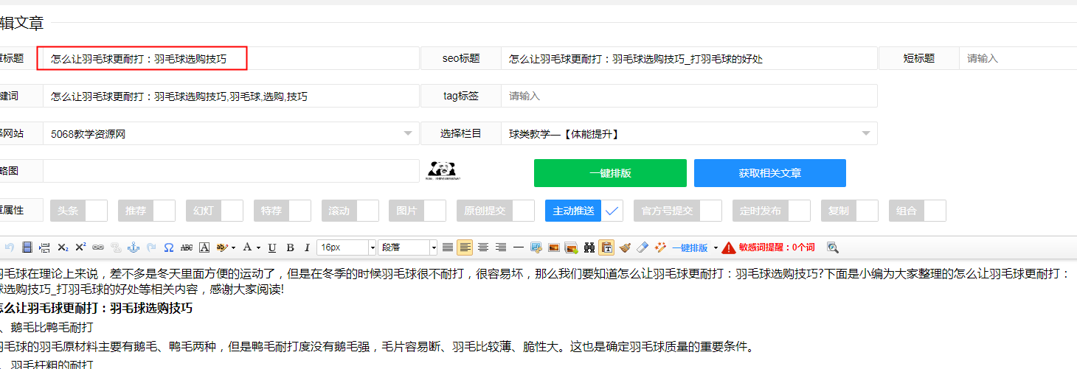Toggle the 滚动 attribute checkbox

coord(367,211)
